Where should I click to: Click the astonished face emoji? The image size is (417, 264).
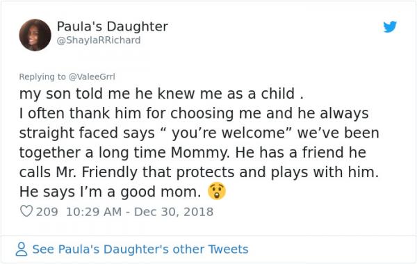click(217, 191)
